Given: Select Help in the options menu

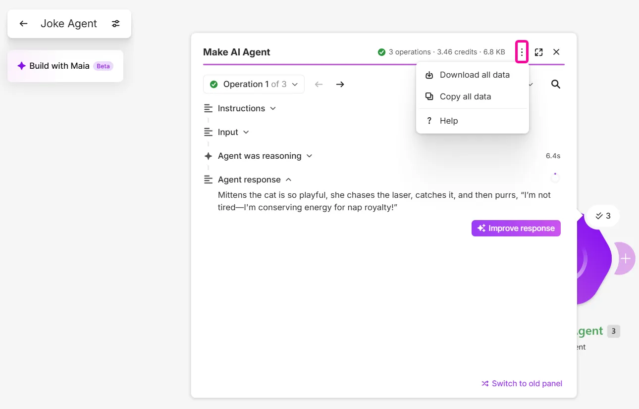Looking at the screenshot, I should (x=473, y=121).
